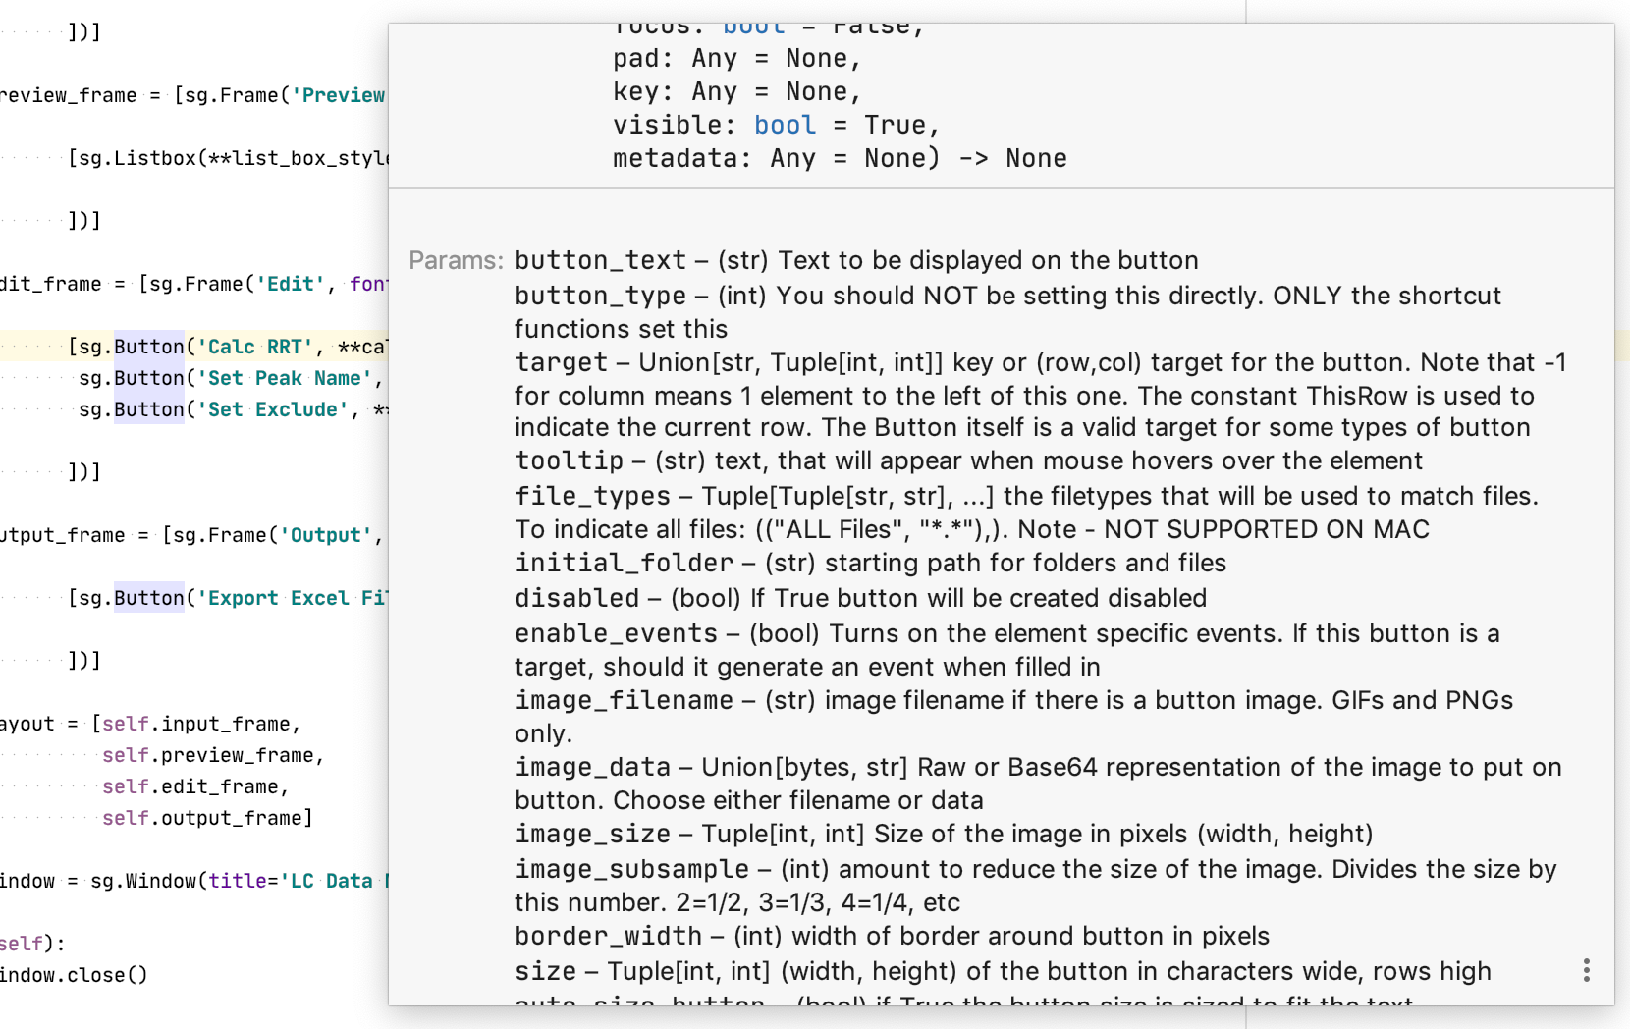The image size is (1630, 1029).
Task: Click Button in the 'Set Peak Name' line
Action: pyautogui.click(x=148, y=378)
